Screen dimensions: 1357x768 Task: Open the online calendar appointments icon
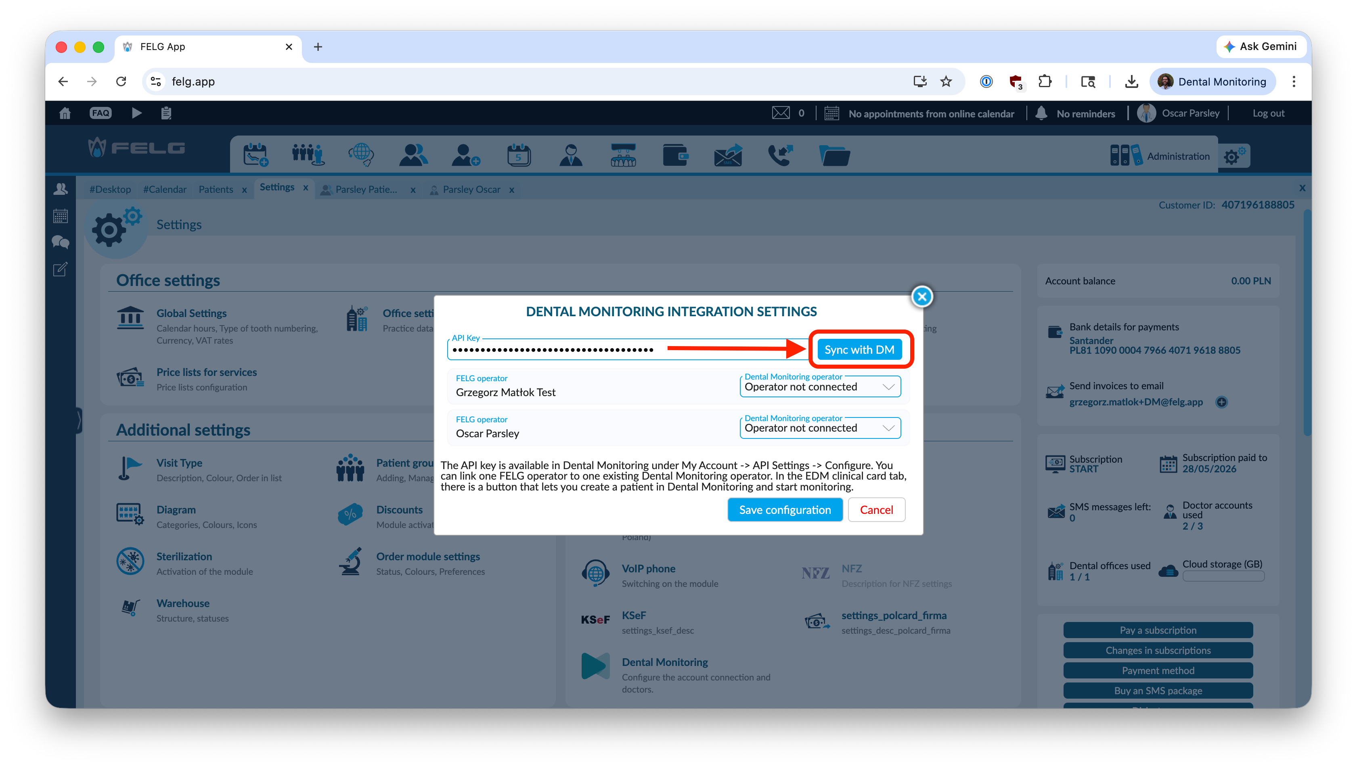click(x=832, y=113)
